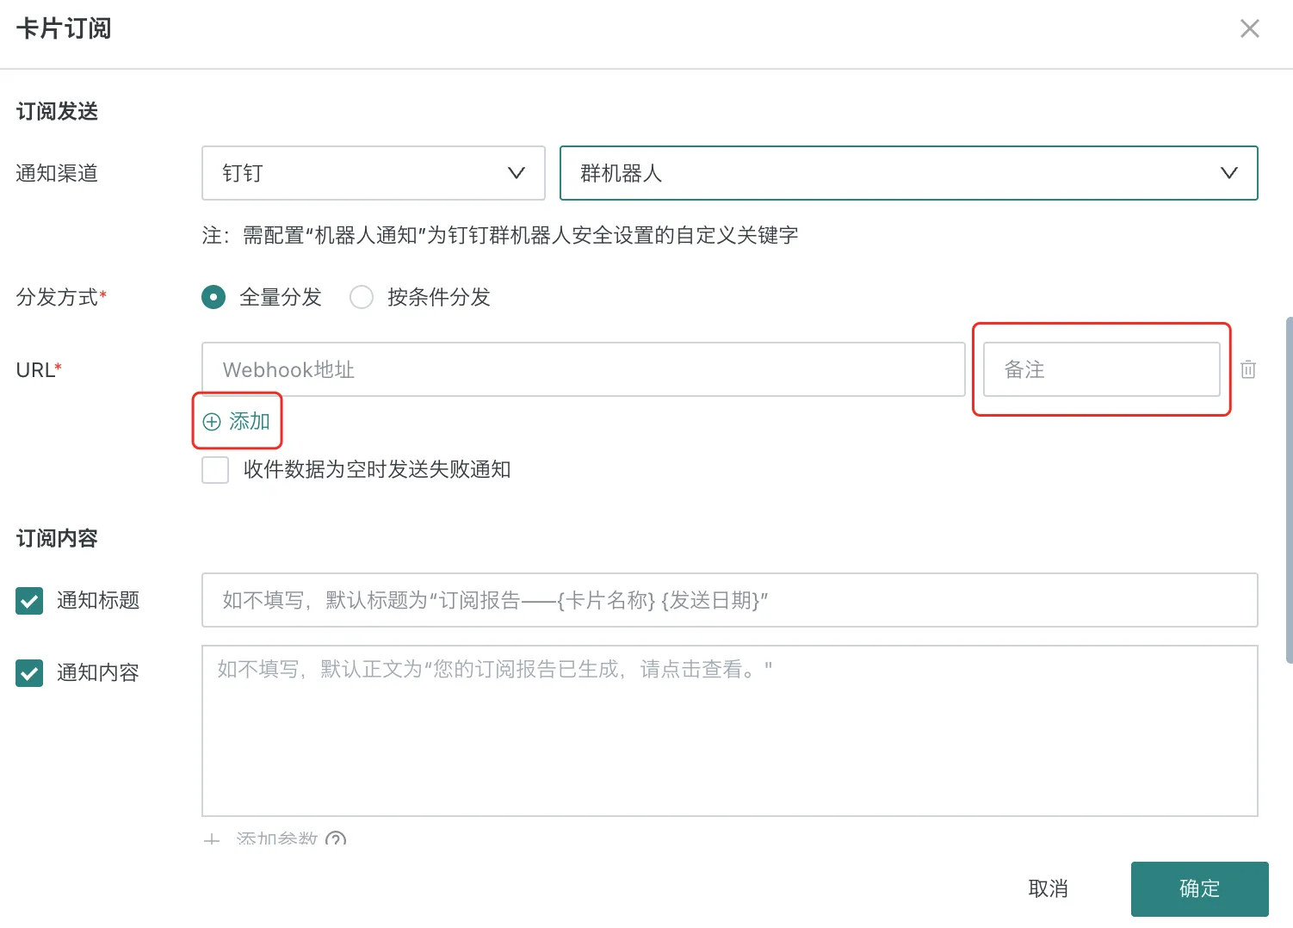The image size is (1293, 928).
Task: Click 取消 to cancel the subscription
Action: (1048, 888)
